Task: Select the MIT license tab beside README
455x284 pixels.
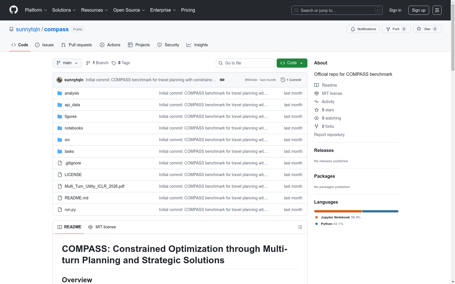Action: click(102, 227)
